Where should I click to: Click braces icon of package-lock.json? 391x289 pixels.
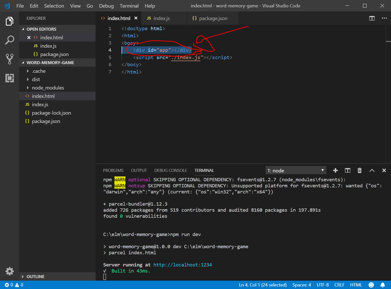click(27, 113)
